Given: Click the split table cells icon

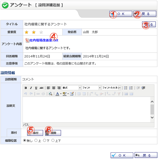Looking at the screenshot, I should point(126,94).
